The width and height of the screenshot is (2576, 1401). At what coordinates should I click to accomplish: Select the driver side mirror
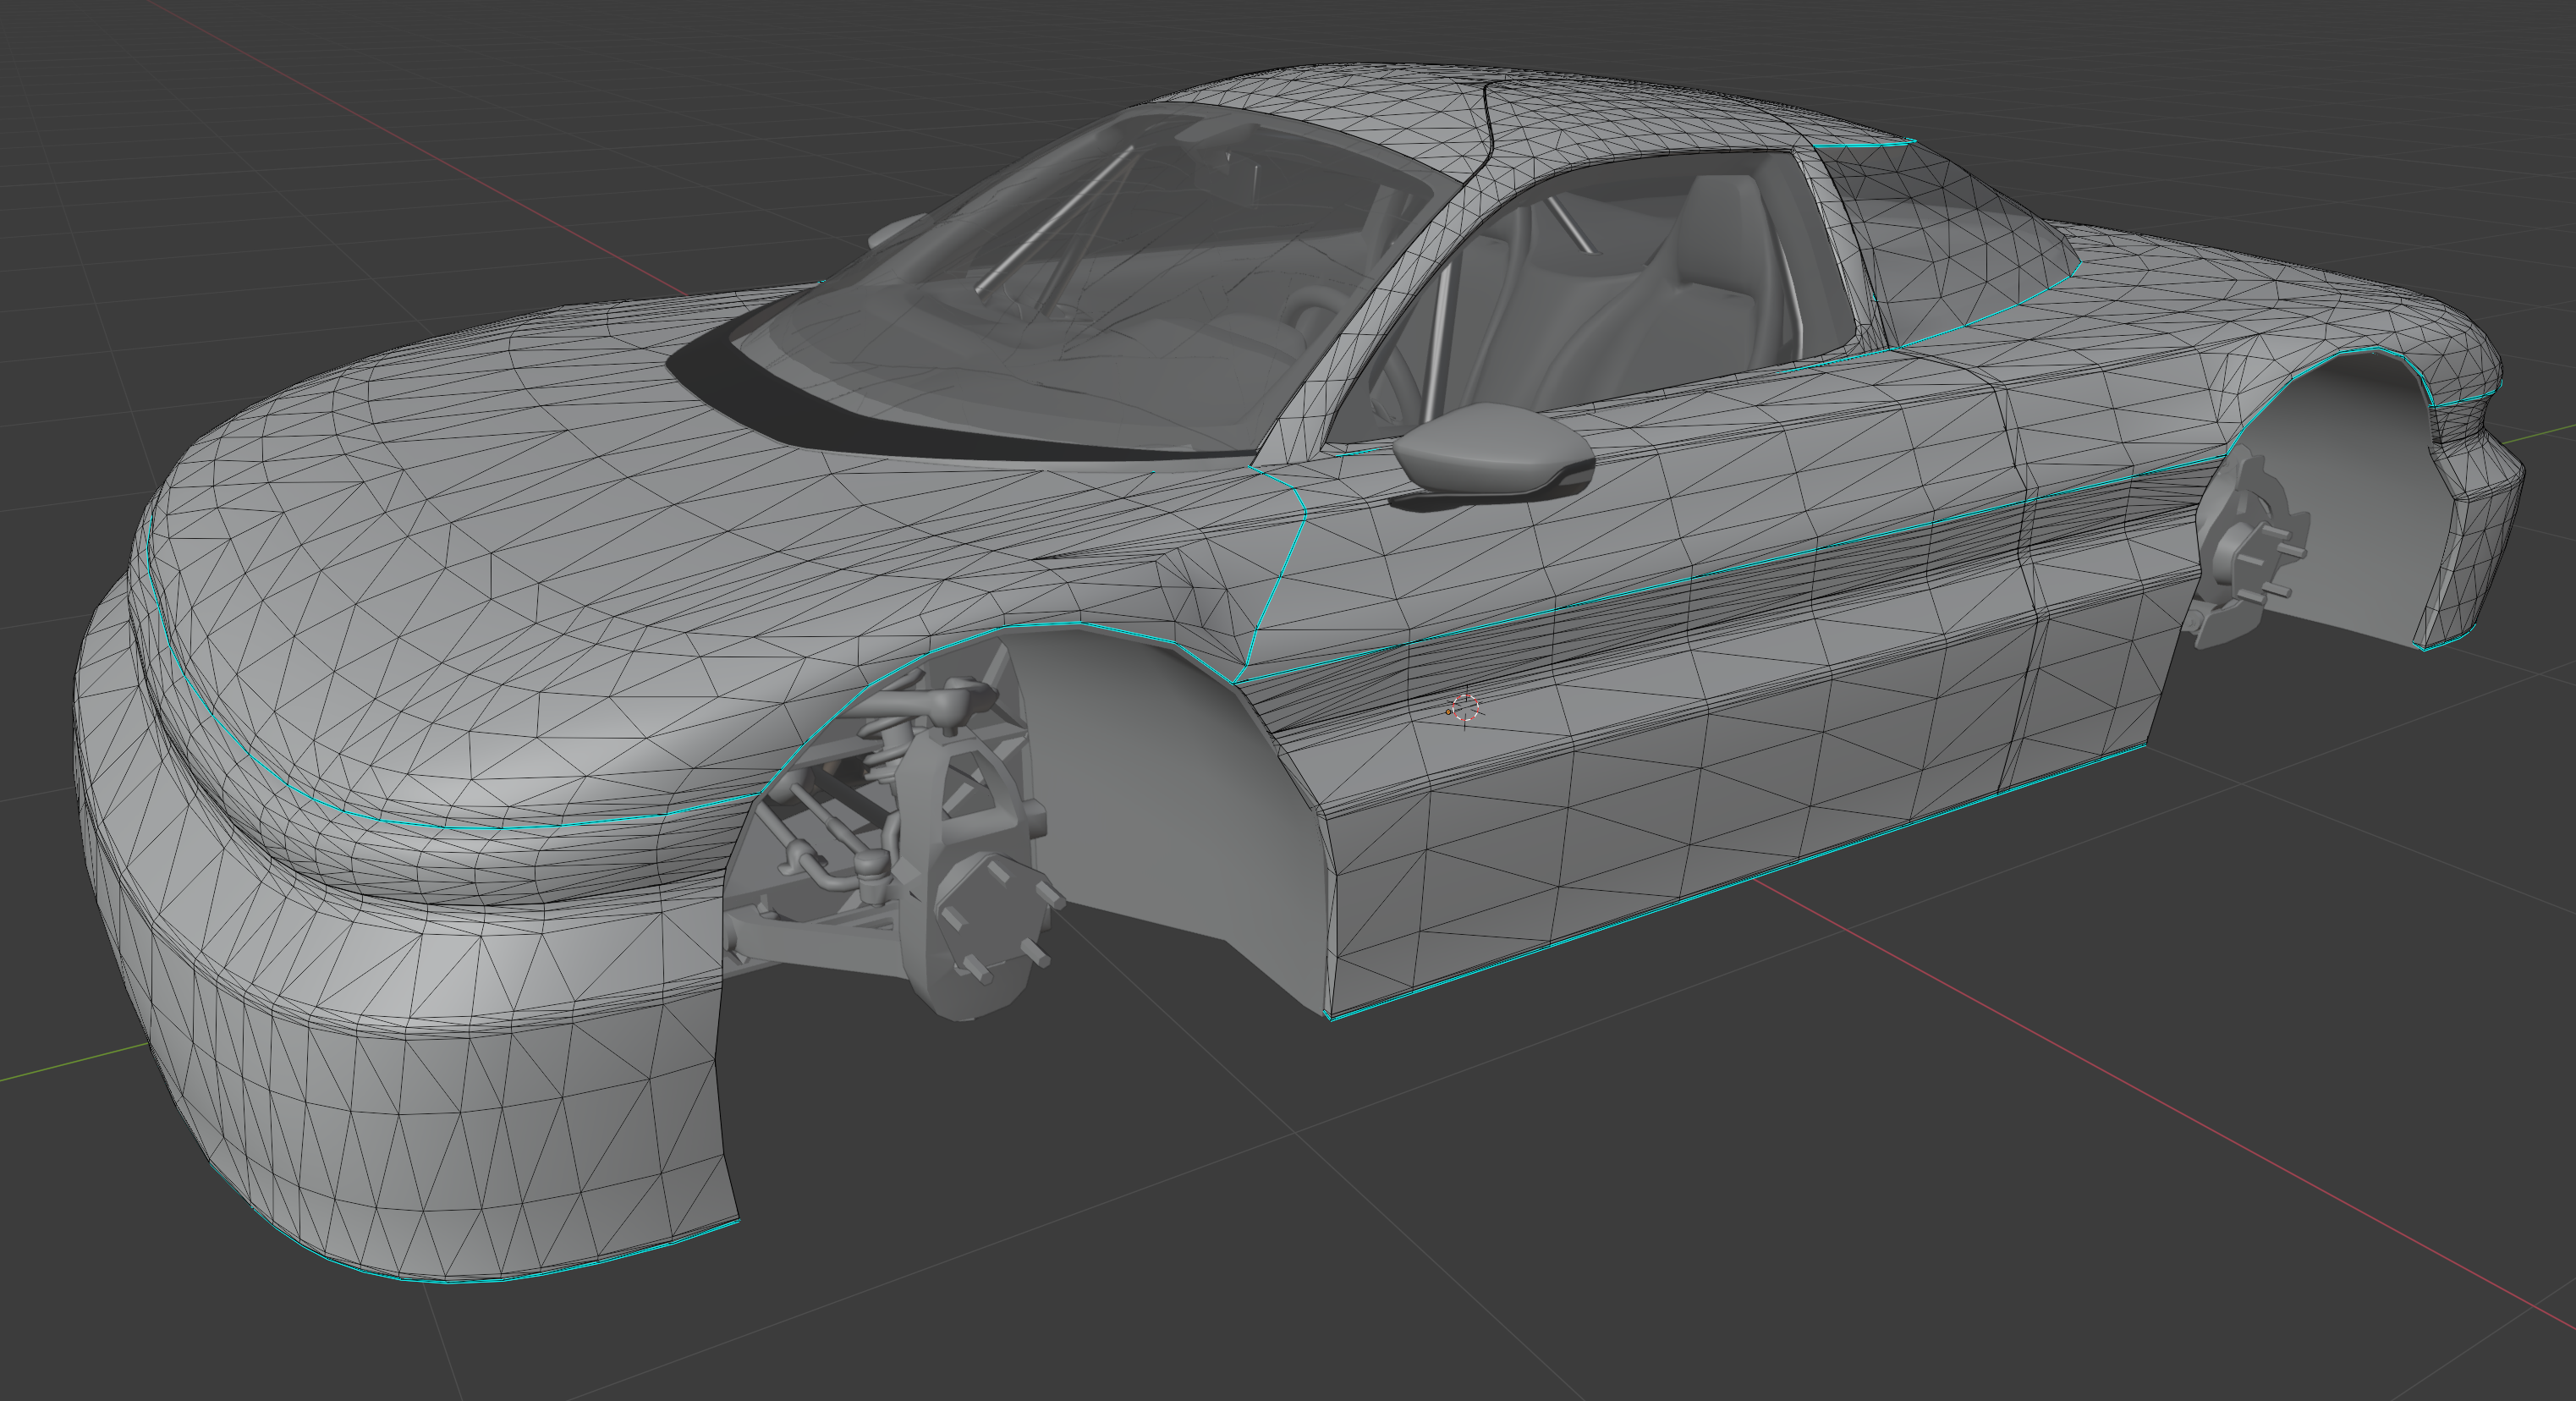1490,450
